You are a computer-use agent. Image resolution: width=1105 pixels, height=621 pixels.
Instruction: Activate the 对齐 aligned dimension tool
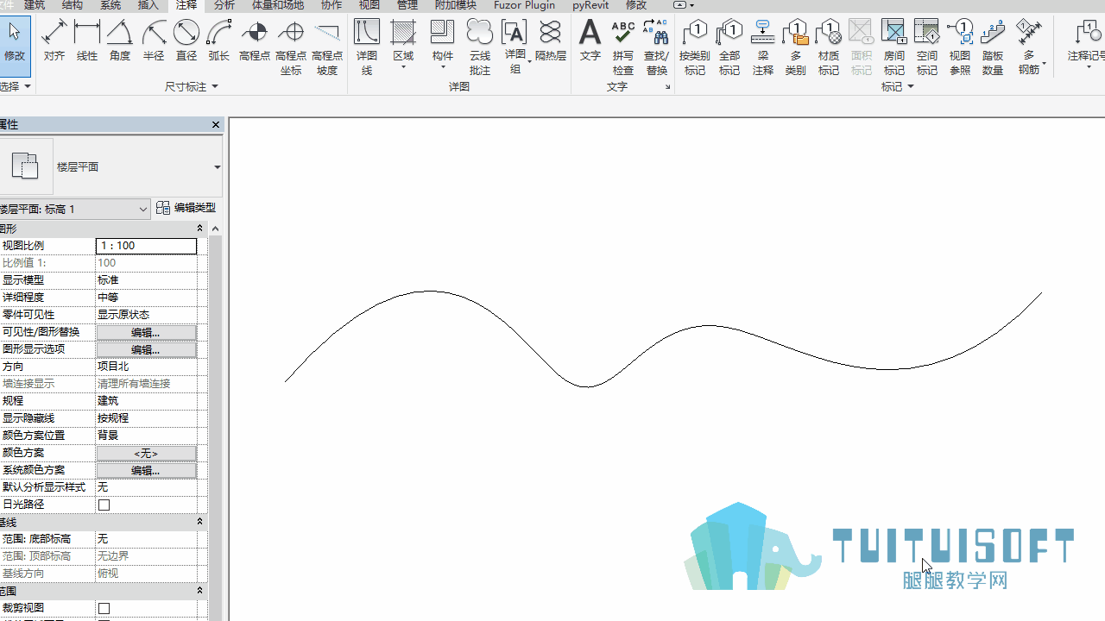tap(54, 41)
